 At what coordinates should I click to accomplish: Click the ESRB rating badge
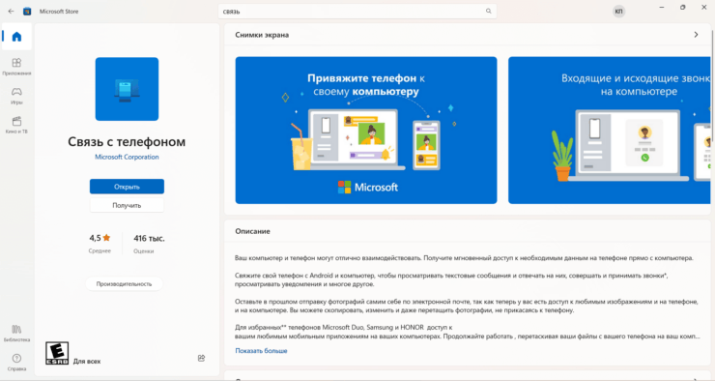tap(57, 353)
